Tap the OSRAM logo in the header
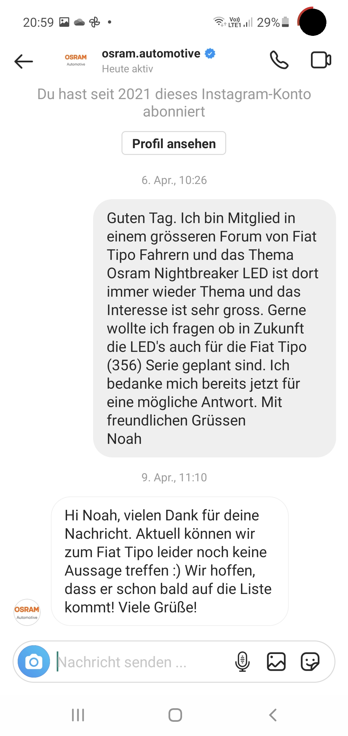The image size is (348, 736). (76, 60)
